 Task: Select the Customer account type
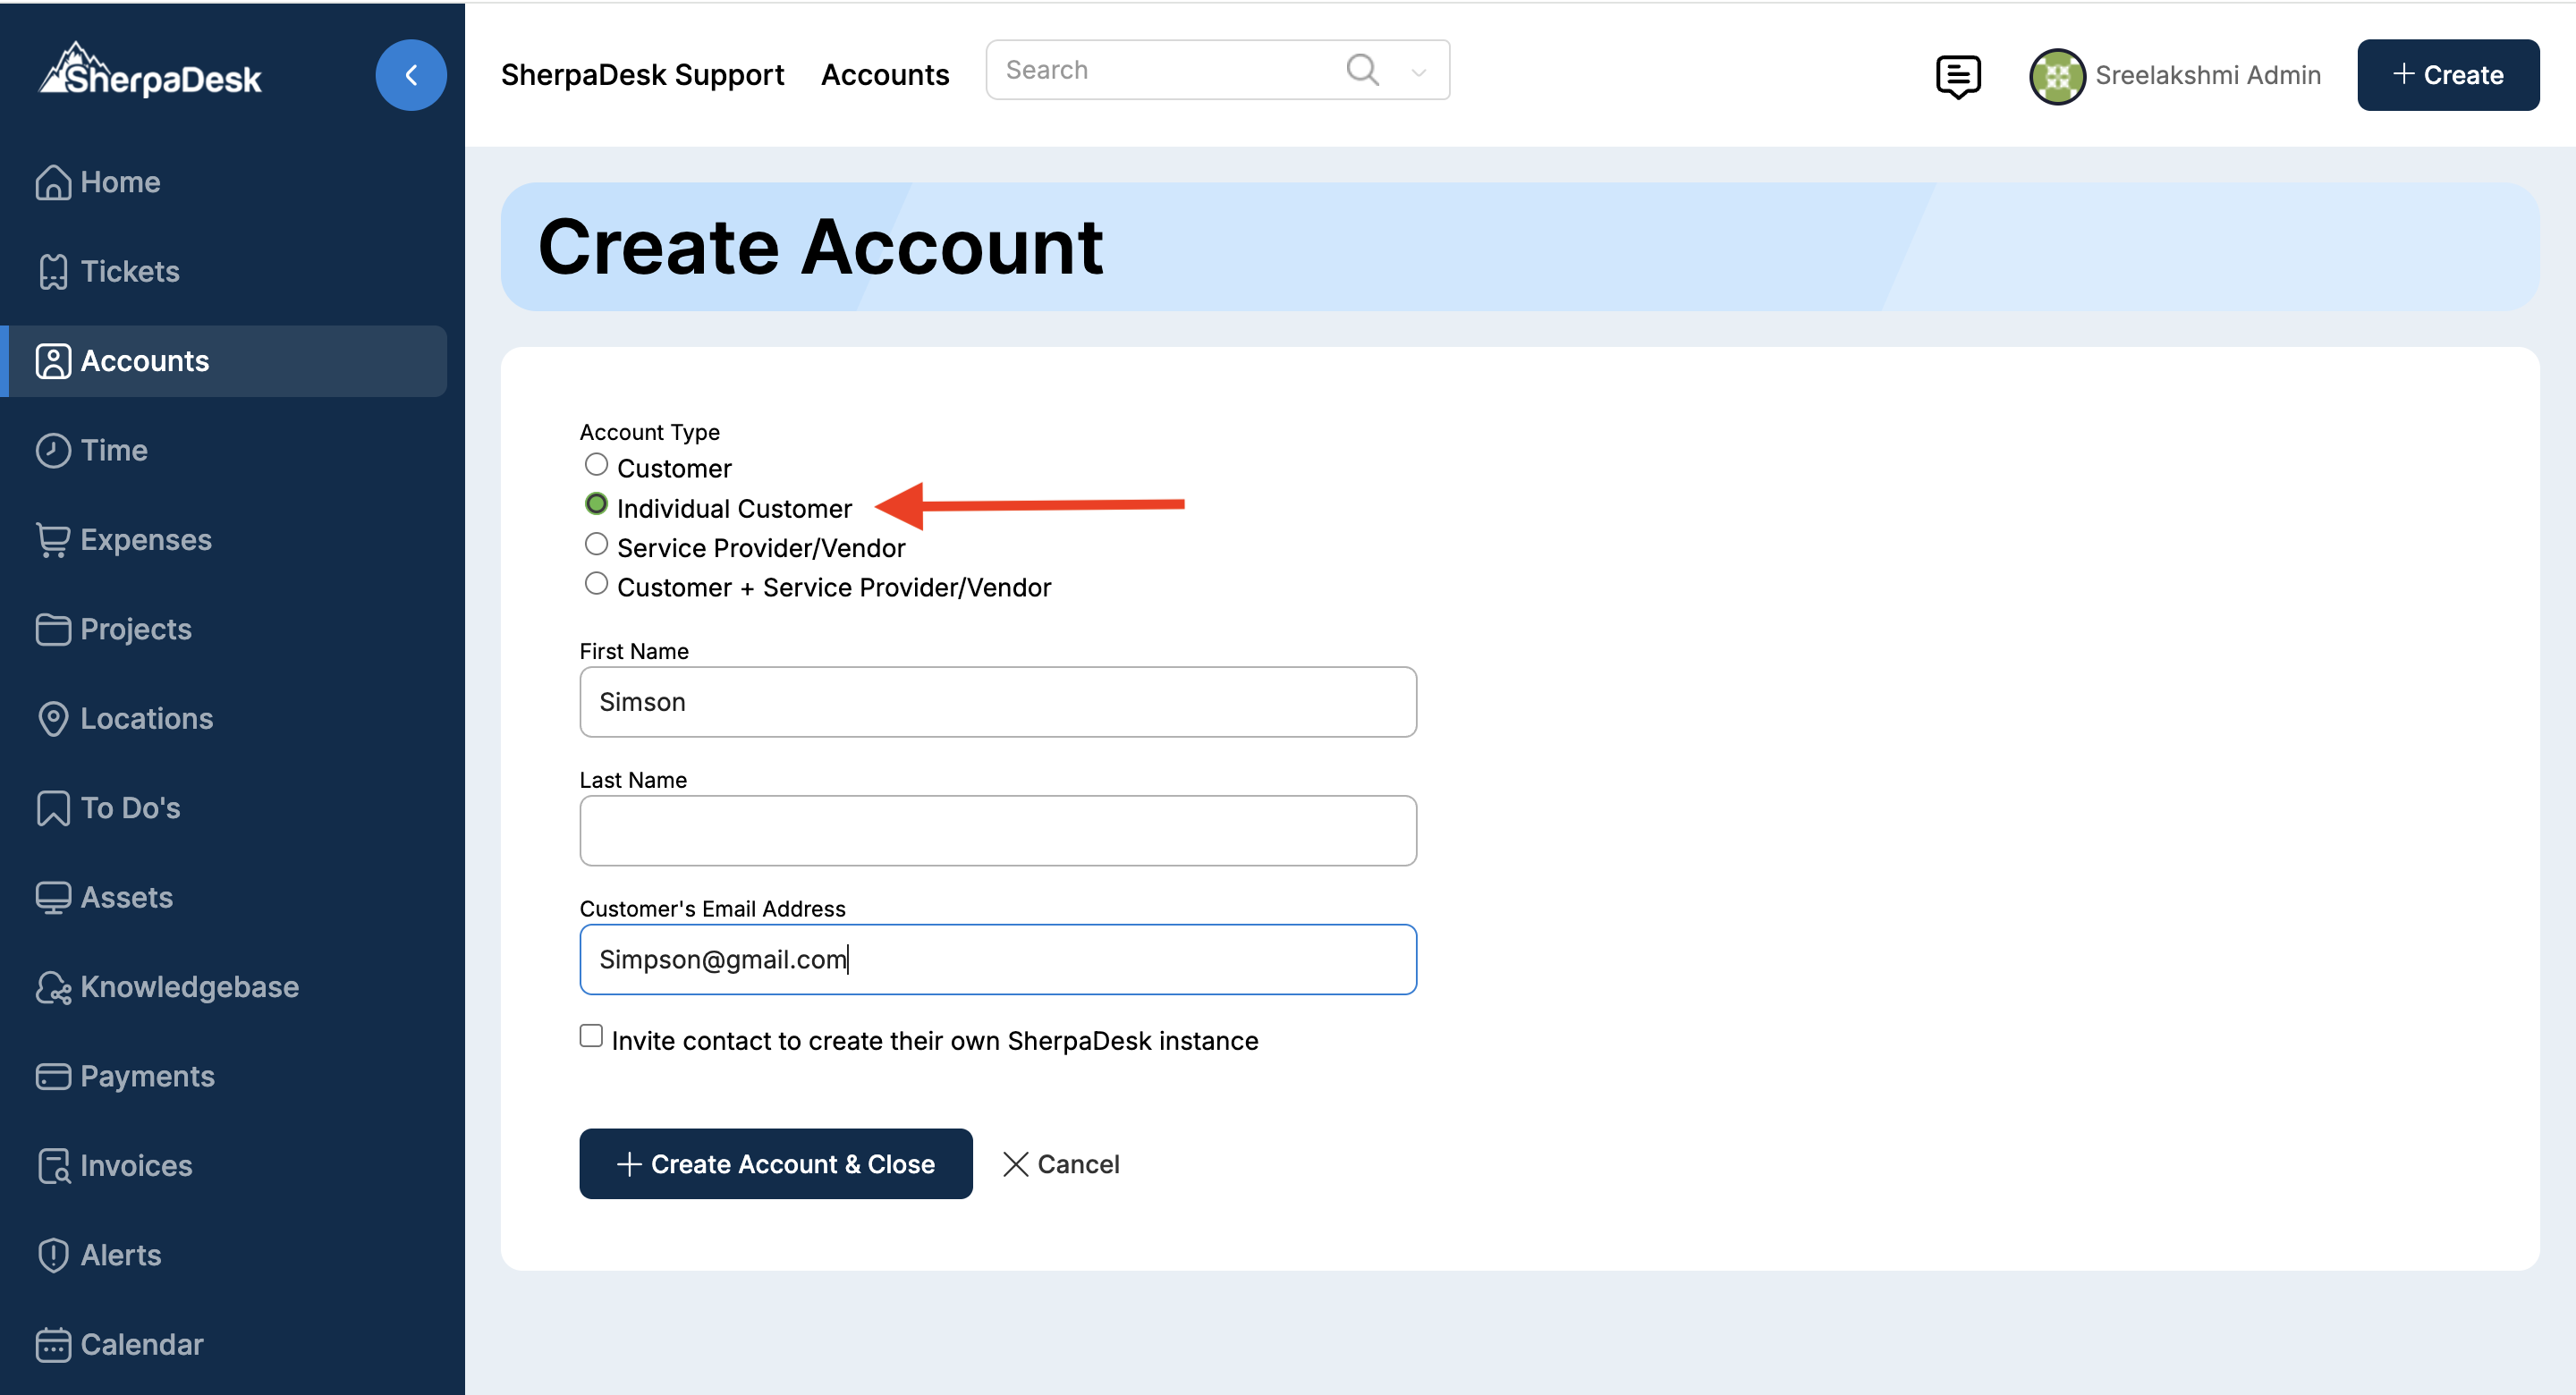pyautogui.click(x=596, y=465)
